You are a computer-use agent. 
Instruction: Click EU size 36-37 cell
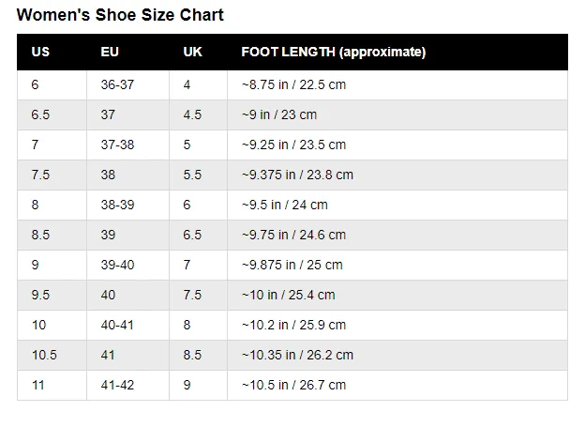coord(127,85)
